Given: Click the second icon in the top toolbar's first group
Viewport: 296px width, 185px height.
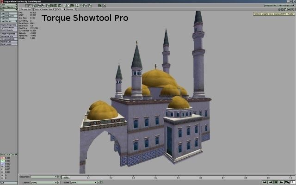Looking at the screenshot, I should coord(31,6).
